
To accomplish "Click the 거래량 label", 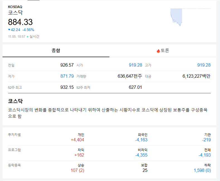I will [x=81, y=76].
